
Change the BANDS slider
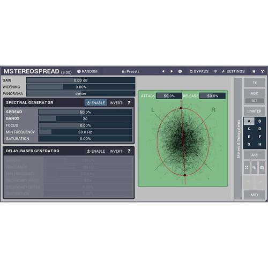(85, 118)
